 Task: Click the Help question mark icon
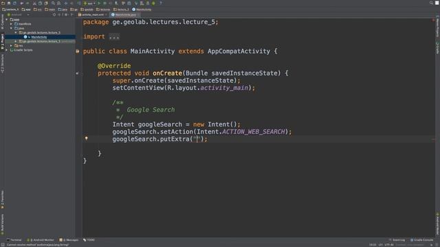[161, 3]
